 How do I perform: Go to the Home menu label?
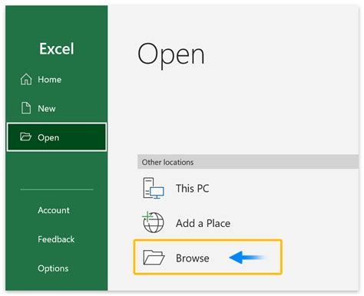[x=50, y=80]
